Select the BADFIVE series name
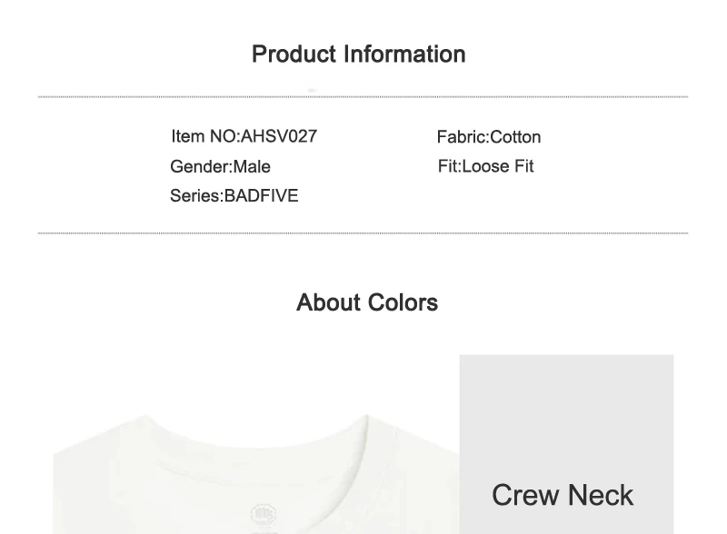 261,195
